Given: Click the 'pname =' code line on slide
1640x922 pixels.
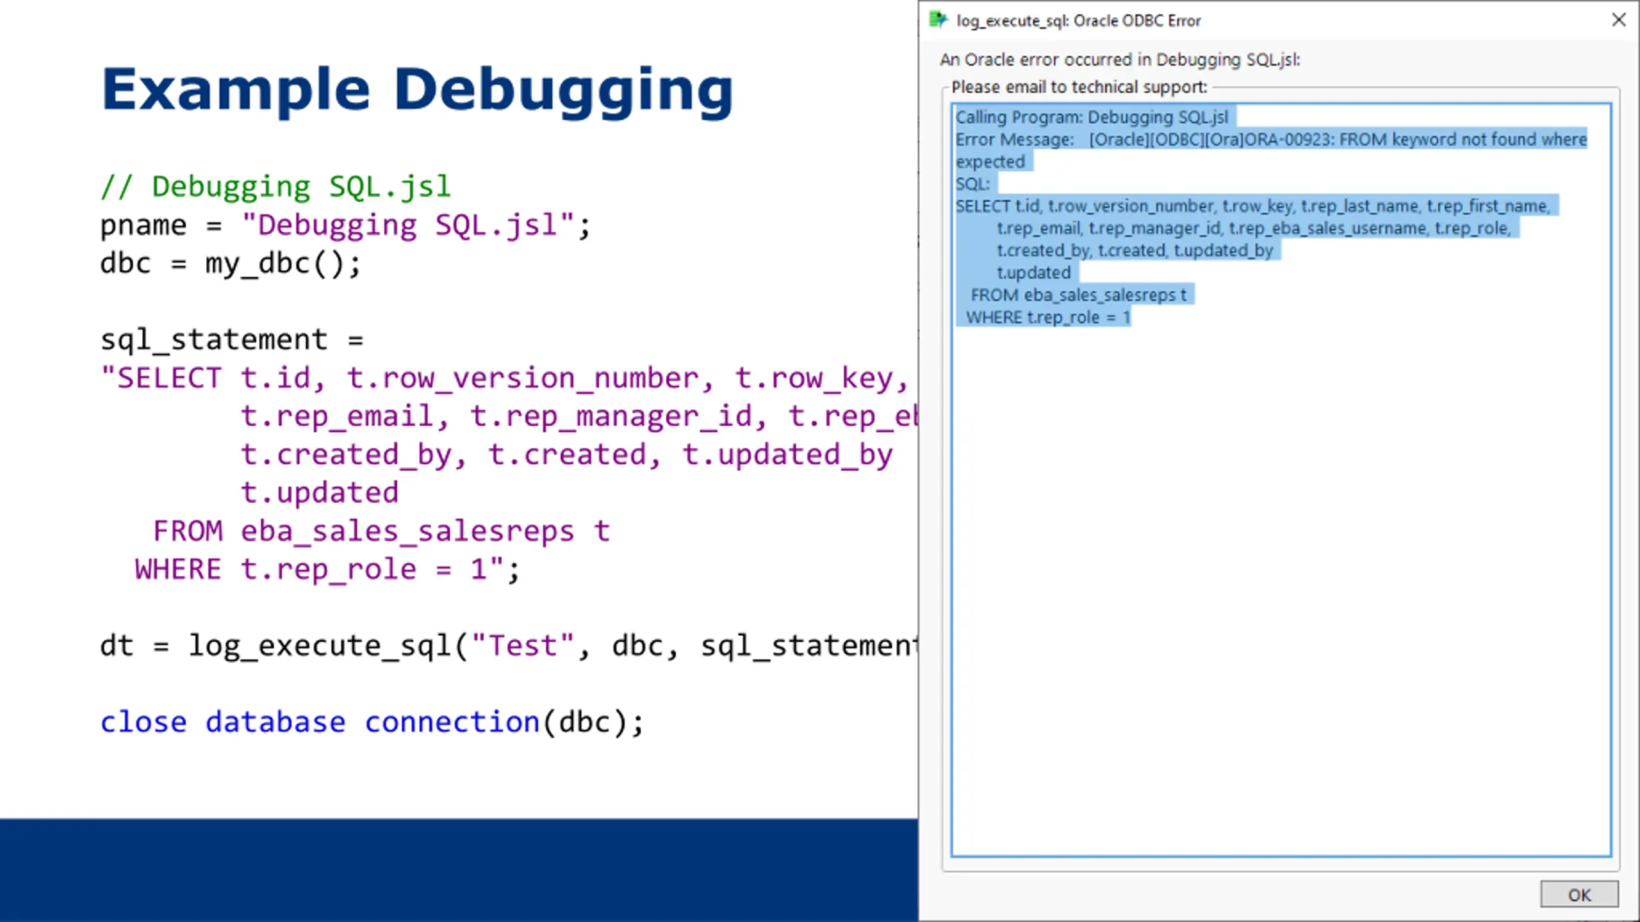Looking at the screenshot, I should [x=345, y=225].
